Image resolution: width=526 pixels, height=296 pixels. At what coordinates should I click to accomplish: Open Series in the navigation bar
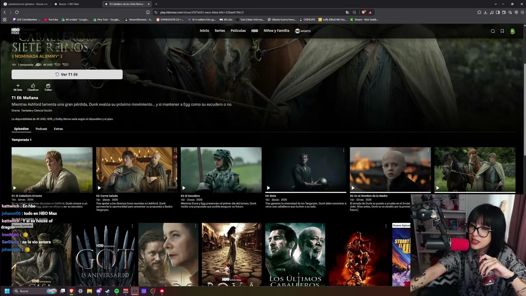pyautogui.click(x=220, y=31)
